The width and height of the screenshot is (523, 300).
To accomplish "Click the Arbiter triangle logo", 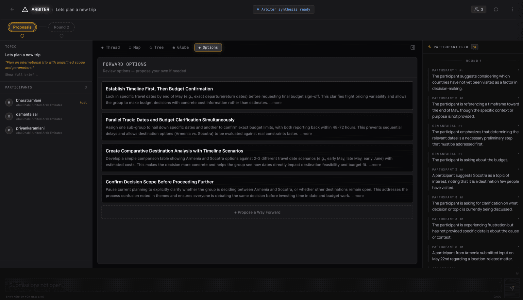I will [x=25, y=9].
